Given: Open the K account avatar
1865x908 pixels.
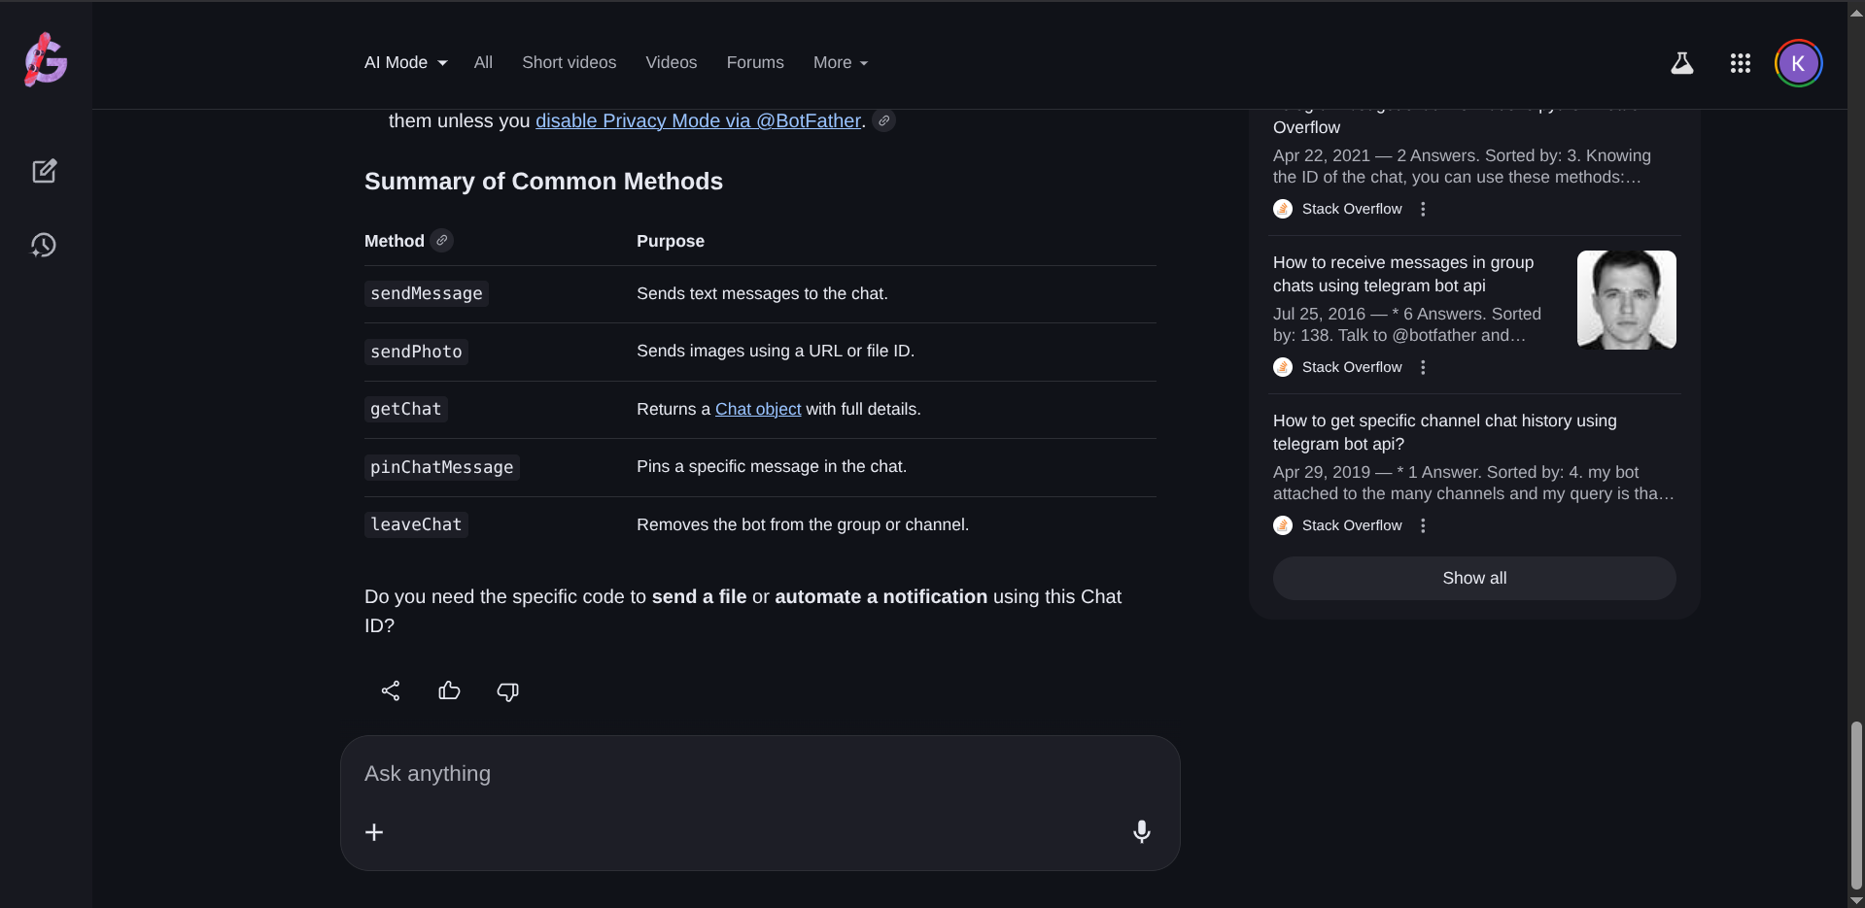Looking at the screenshot, I should click(x=1798, y=63).
